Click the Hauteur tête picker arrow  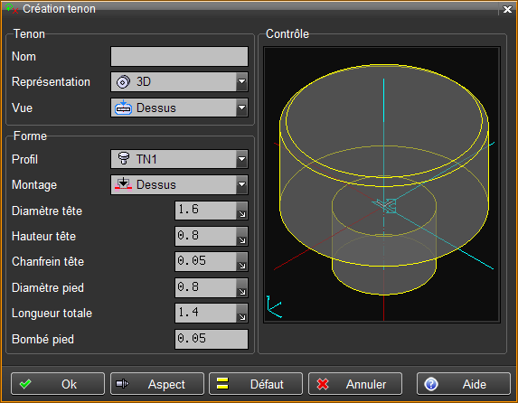coord(241,236)
